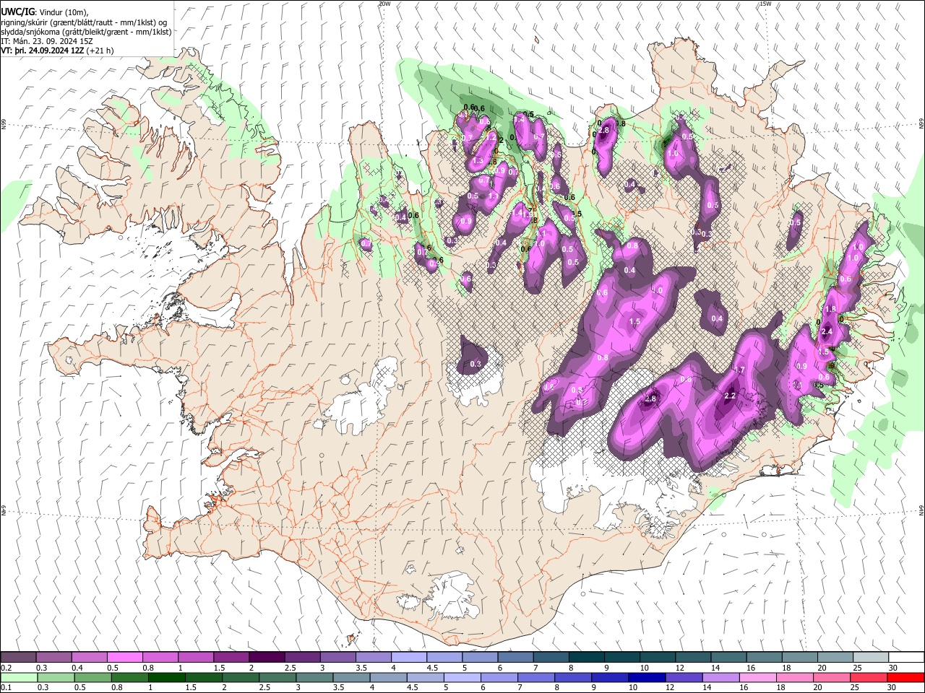Click the "1.8" value near the east coast
Screen dimensions: 925x693
coord(830,309)
